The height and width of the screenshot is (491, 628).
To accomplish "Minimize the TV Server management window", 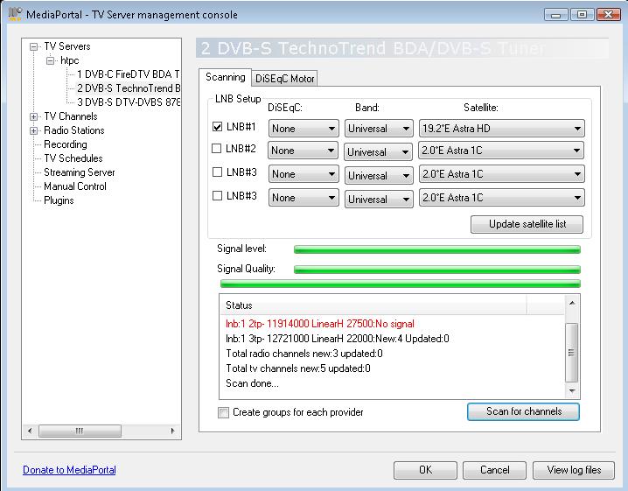I will coord(556,14).
